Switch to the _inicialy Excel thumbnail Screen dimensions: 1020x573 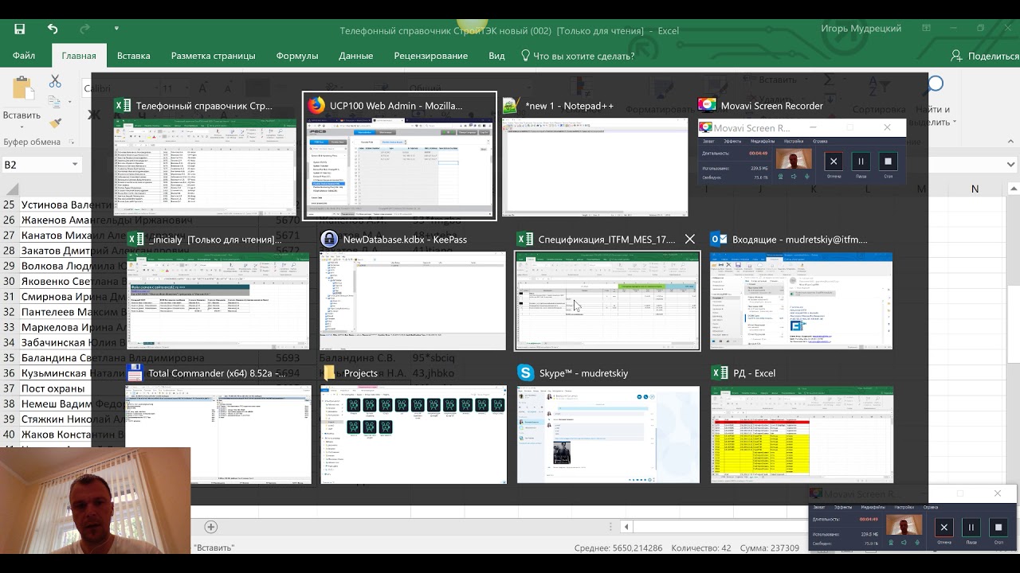(x=218, y=290)
